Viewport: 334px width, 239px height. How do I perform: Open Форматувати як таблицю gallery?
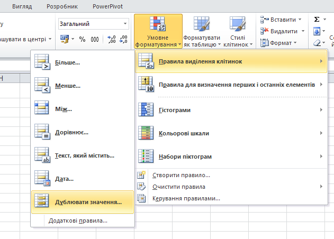coord(202,32)
